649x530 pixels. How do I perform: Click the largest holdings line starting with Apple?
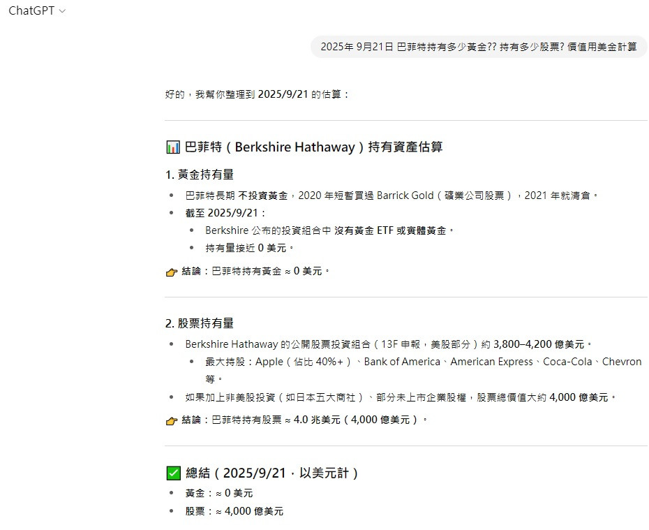[423, 370]
